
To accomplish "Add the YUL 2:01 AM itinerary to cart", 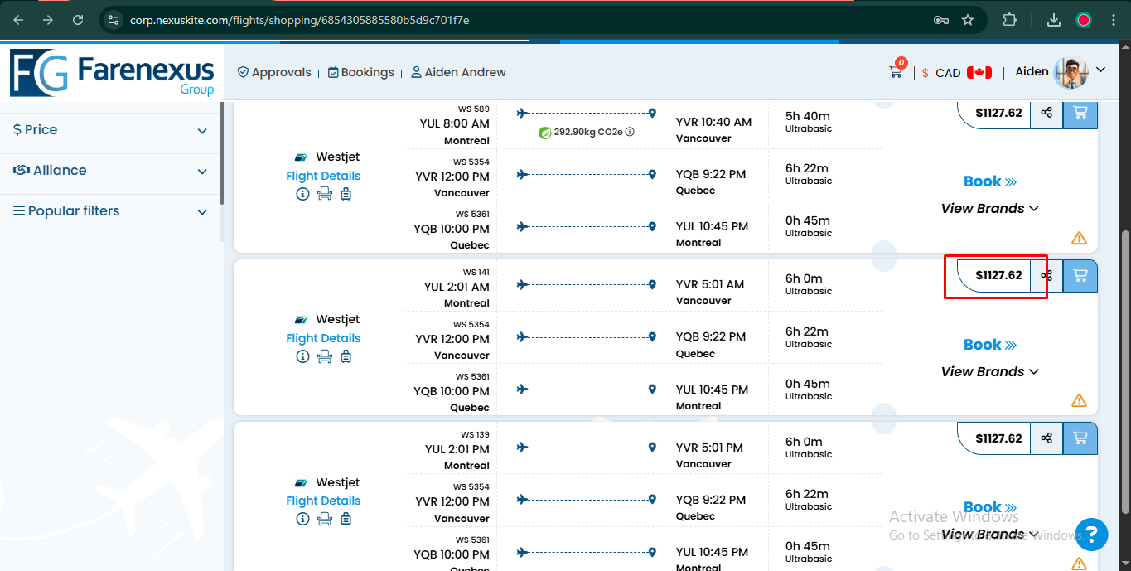I will click(x=1080, y=275).
